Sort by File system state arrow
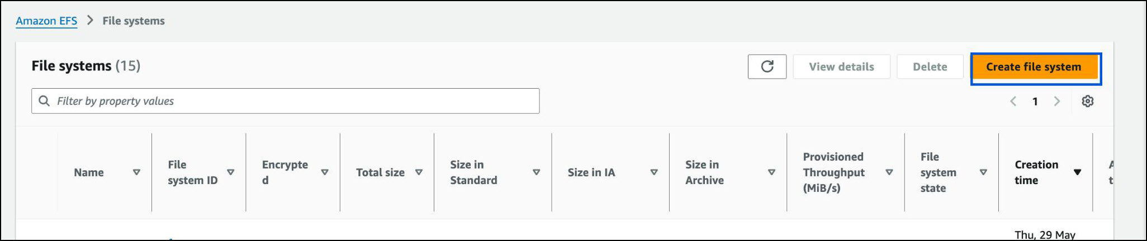1147x241 pixels. coord(983,172)
